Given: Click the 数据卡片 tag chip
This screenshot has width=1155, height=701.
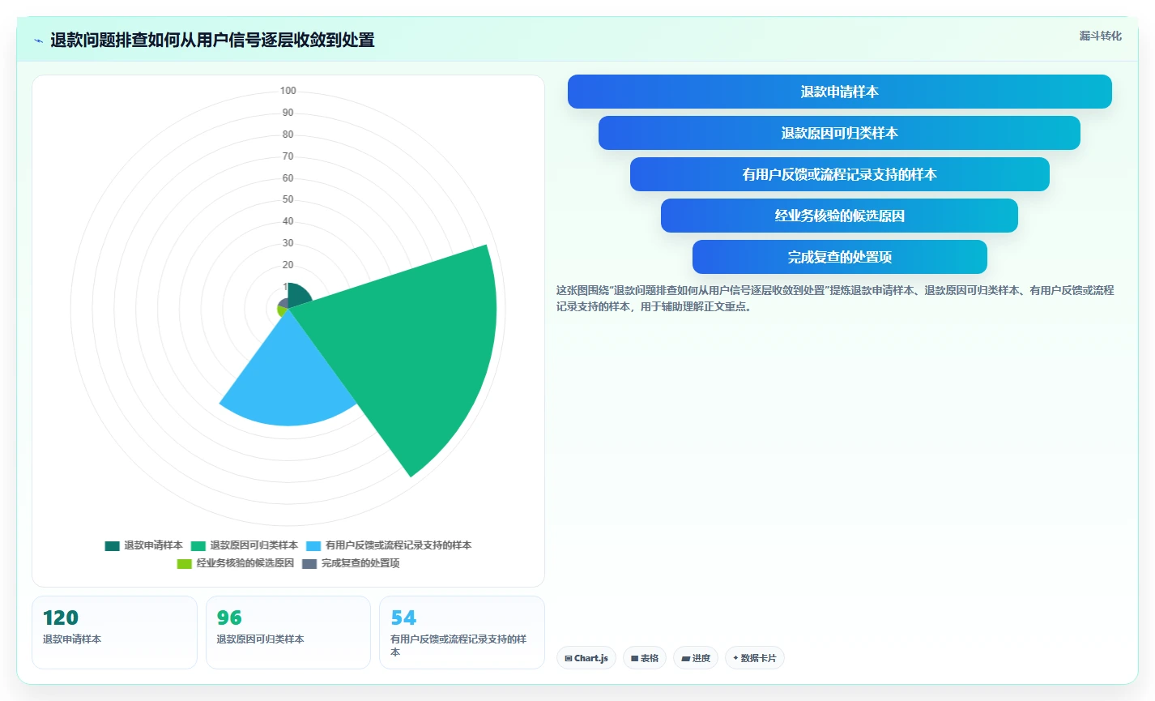Looking at the screenshot, I should (754, 658).
